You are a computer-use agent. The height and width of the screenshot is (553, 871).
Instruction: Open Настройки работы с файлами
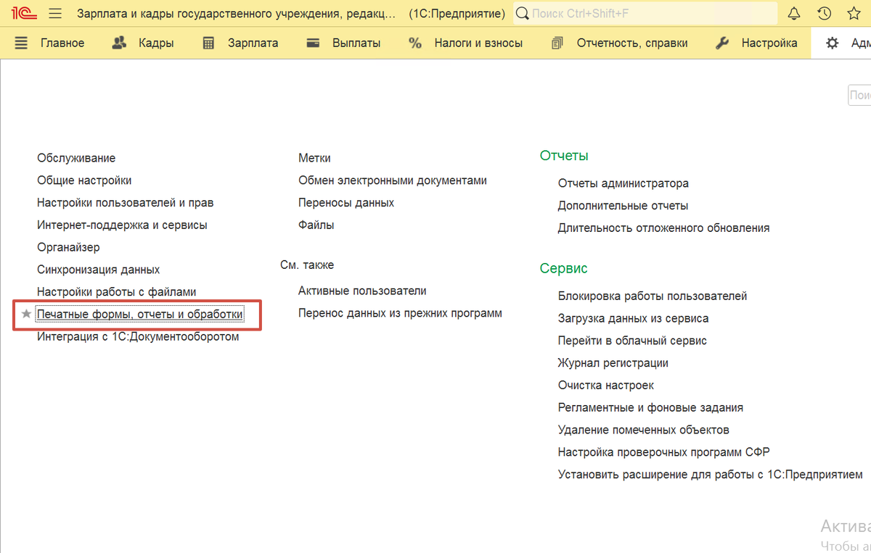click(x=116, y=292)
